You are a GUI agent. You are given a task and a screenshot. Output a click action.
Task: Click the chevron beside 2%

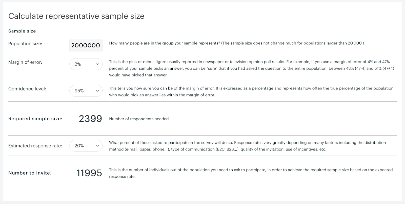point(97,64)
